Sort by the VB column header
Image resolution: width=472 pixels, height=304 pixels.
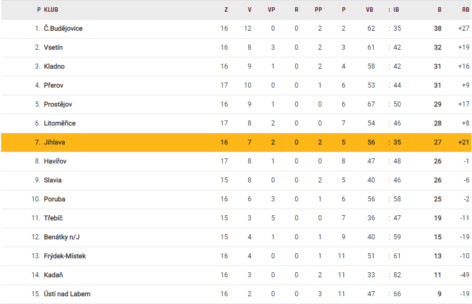(369, 9)
